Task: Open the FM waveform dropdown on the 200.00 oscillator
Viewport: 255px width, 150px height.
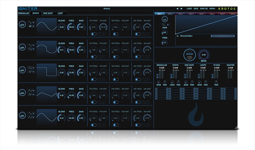Action: click(x=101, y=34)
